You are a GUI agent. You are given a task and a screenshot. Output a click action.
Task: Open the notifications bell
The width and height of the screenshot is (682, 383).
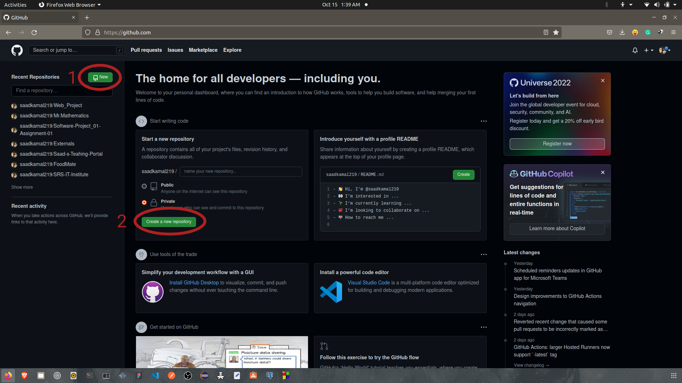[x=635, y=50]
